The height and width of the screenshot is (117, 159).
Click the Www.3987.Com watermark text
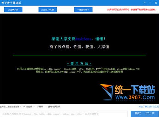pos(135,97)
